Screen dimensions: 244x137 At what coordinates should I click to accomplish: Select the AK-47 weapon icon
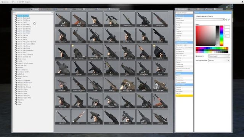(63, 19)
